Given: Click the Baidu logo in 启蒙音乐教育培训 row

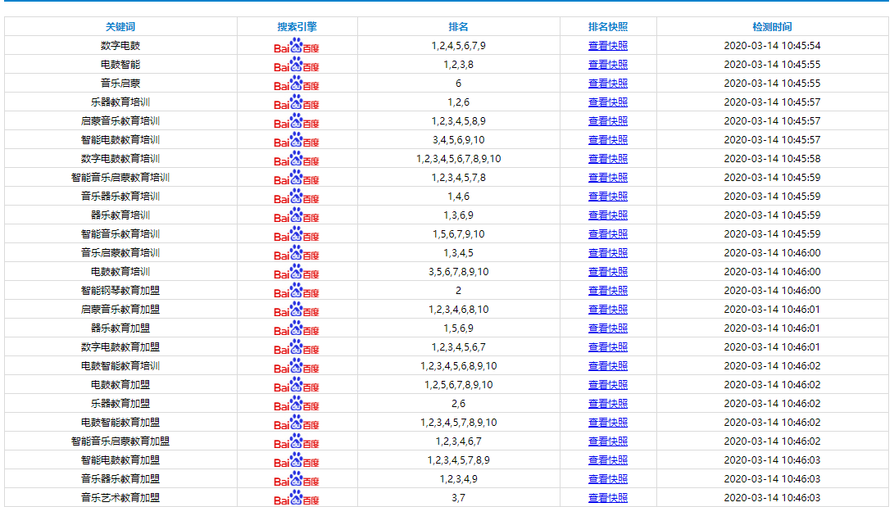Looking at the screenshot, I should click(297, 120).
